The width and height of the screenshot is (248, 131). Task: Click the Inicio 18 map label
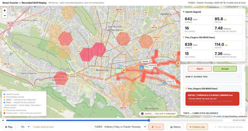[152, 65]
